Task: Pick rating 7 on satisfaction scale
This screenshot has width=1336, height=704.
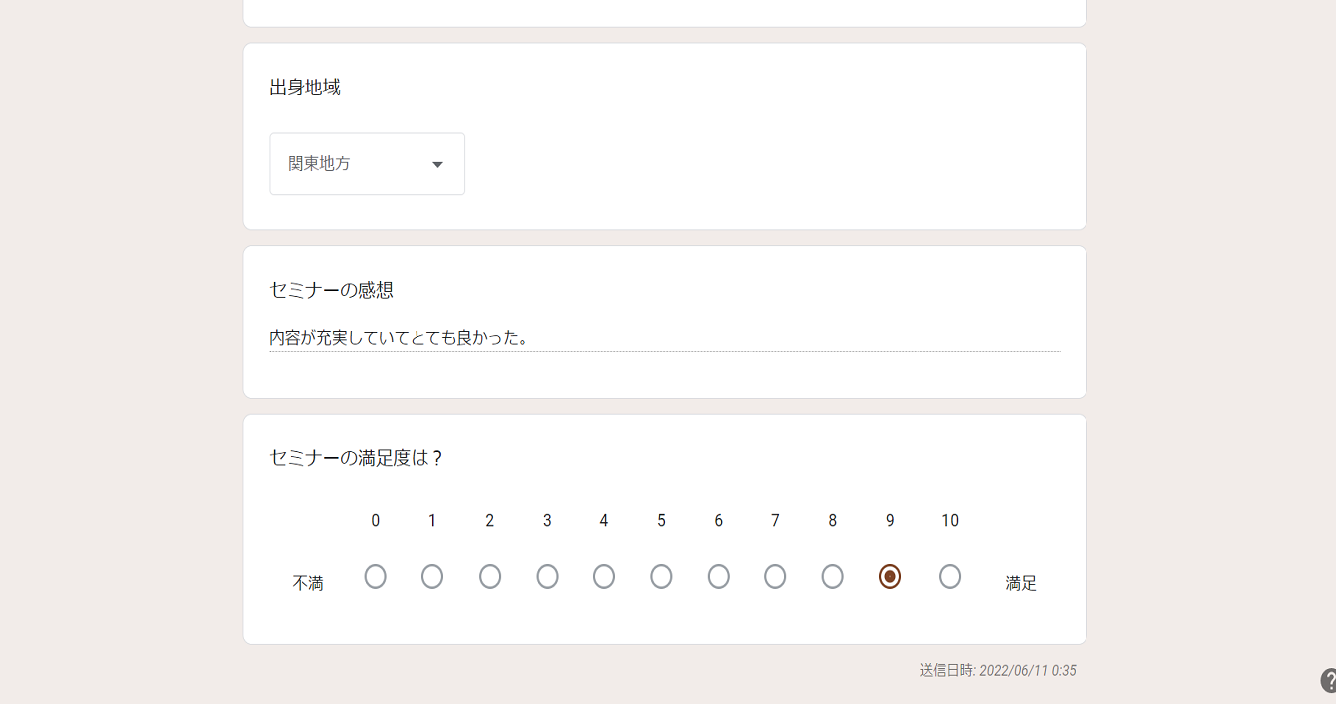Action: (775, 577)
